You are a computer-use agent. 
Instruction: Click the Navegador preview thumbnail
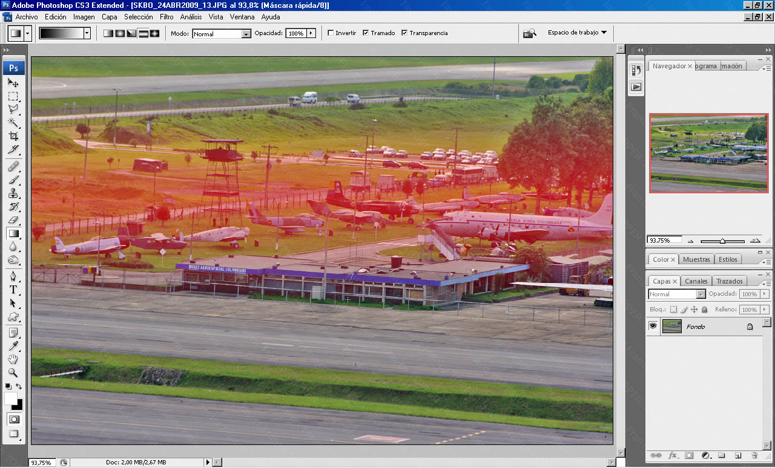(708, 153)
